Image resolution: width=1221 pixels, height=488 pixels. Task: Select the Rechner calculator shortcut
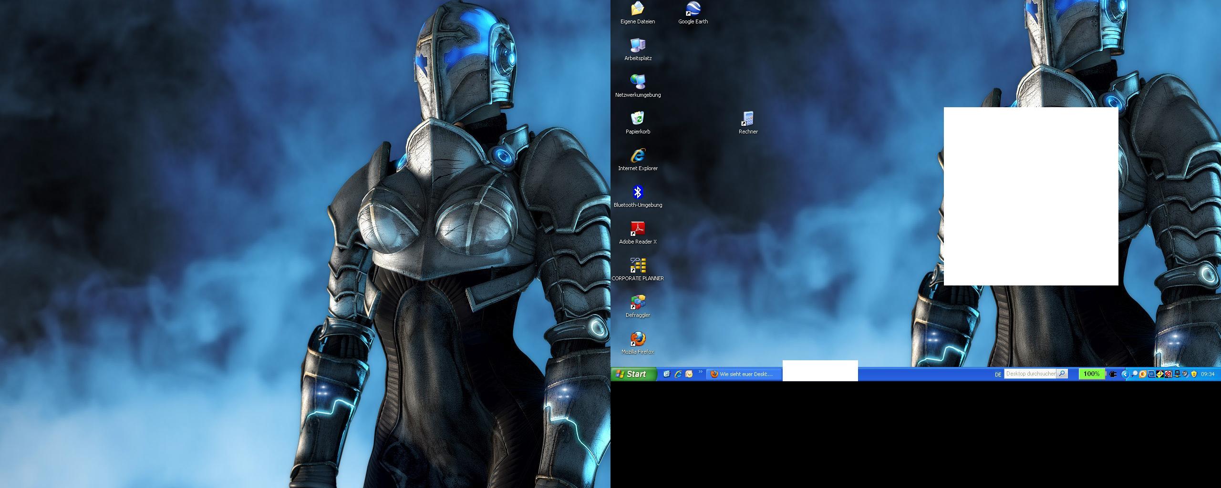[748, 123]
